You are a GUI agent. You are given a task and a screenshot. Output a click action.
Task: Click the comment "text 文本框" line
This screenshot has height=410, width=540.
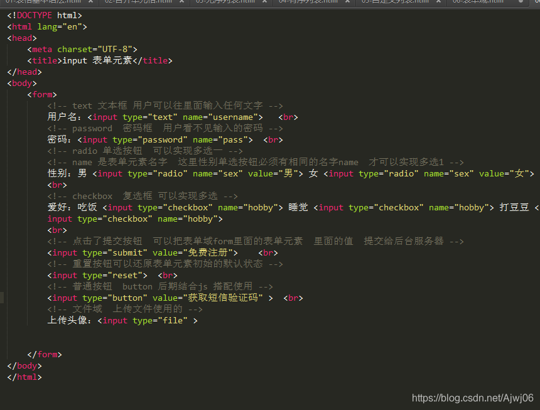(165, 105)
